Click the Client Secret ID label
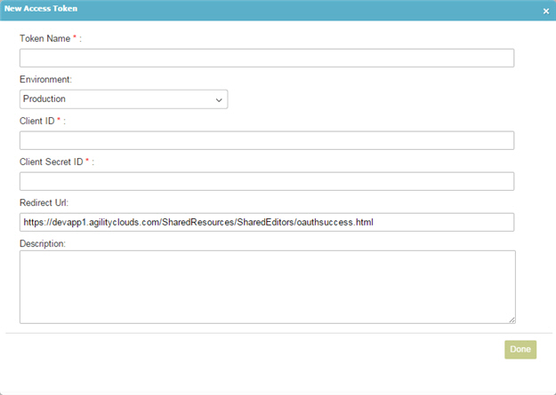Image resolution: width=556 pixels, height=395 pixels. 52,162
